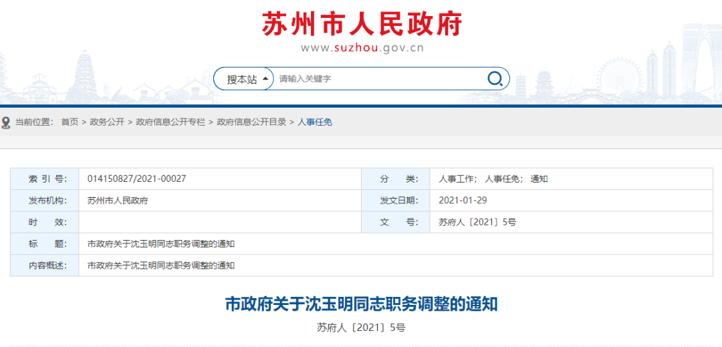
Task: Go to the 首页 breadcrumb link
Action: pos(70,122)
